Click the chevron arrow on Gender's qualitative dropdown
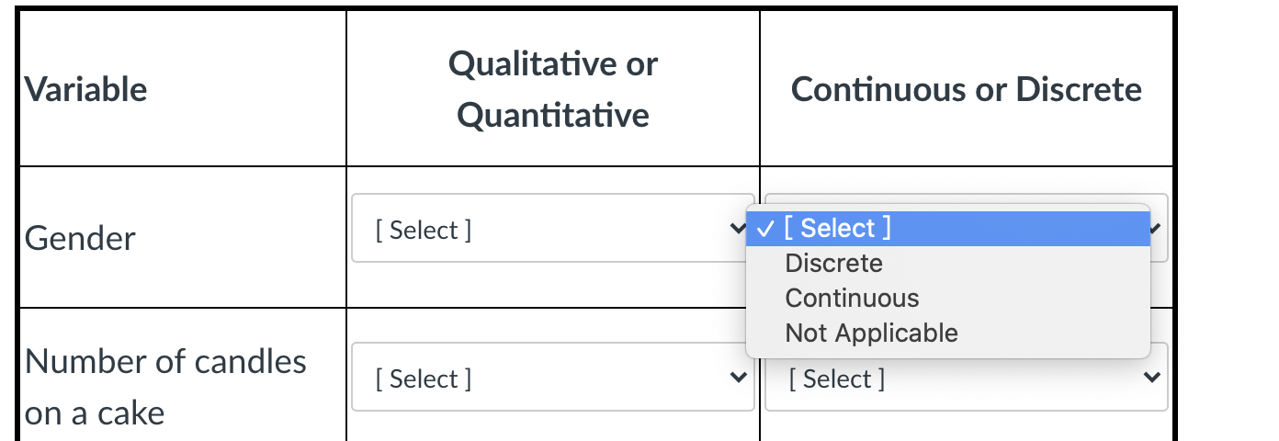Image resolution: width=1279 pixels, height=441 pixels. click(736, 229)
